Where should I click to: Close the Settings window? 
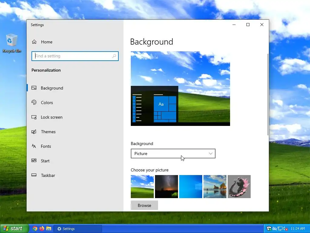(x=262, y=25)
